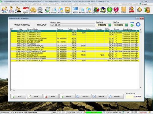
Task: Click the green Receber dollar icon
Action: [110, 10]
